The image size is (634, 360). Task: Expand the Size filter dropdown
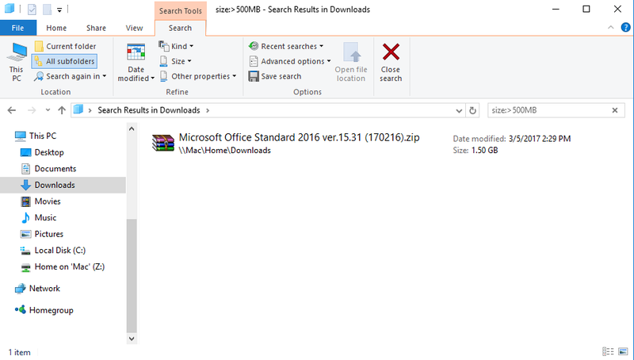[x=176, y=61]
